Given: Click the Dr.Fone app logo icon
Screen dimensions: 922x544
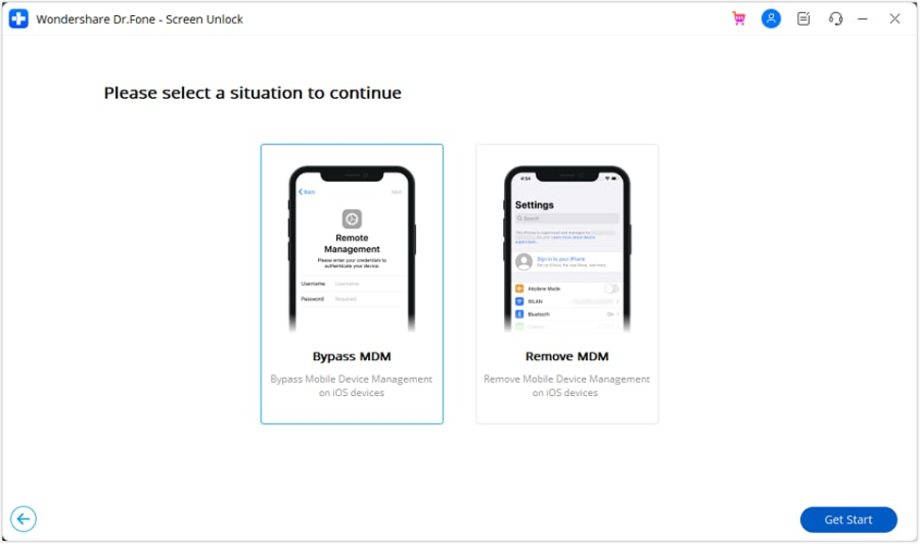Looking at the screenshot, I should pos(18,19).
